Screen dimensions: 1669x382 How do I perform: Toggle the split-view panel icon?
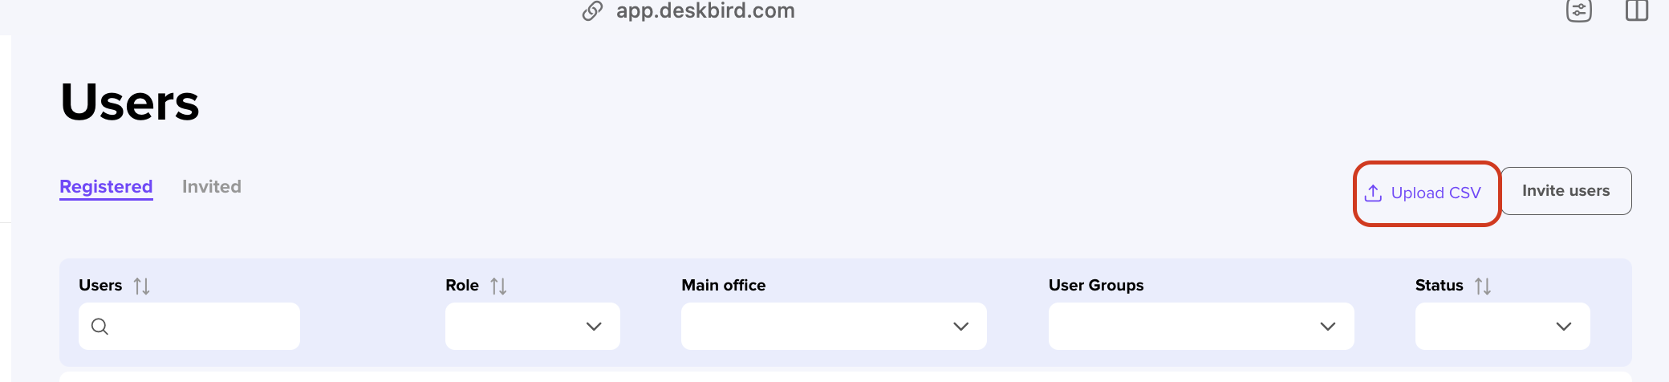pyautogui.click(x=1636, y=10)
